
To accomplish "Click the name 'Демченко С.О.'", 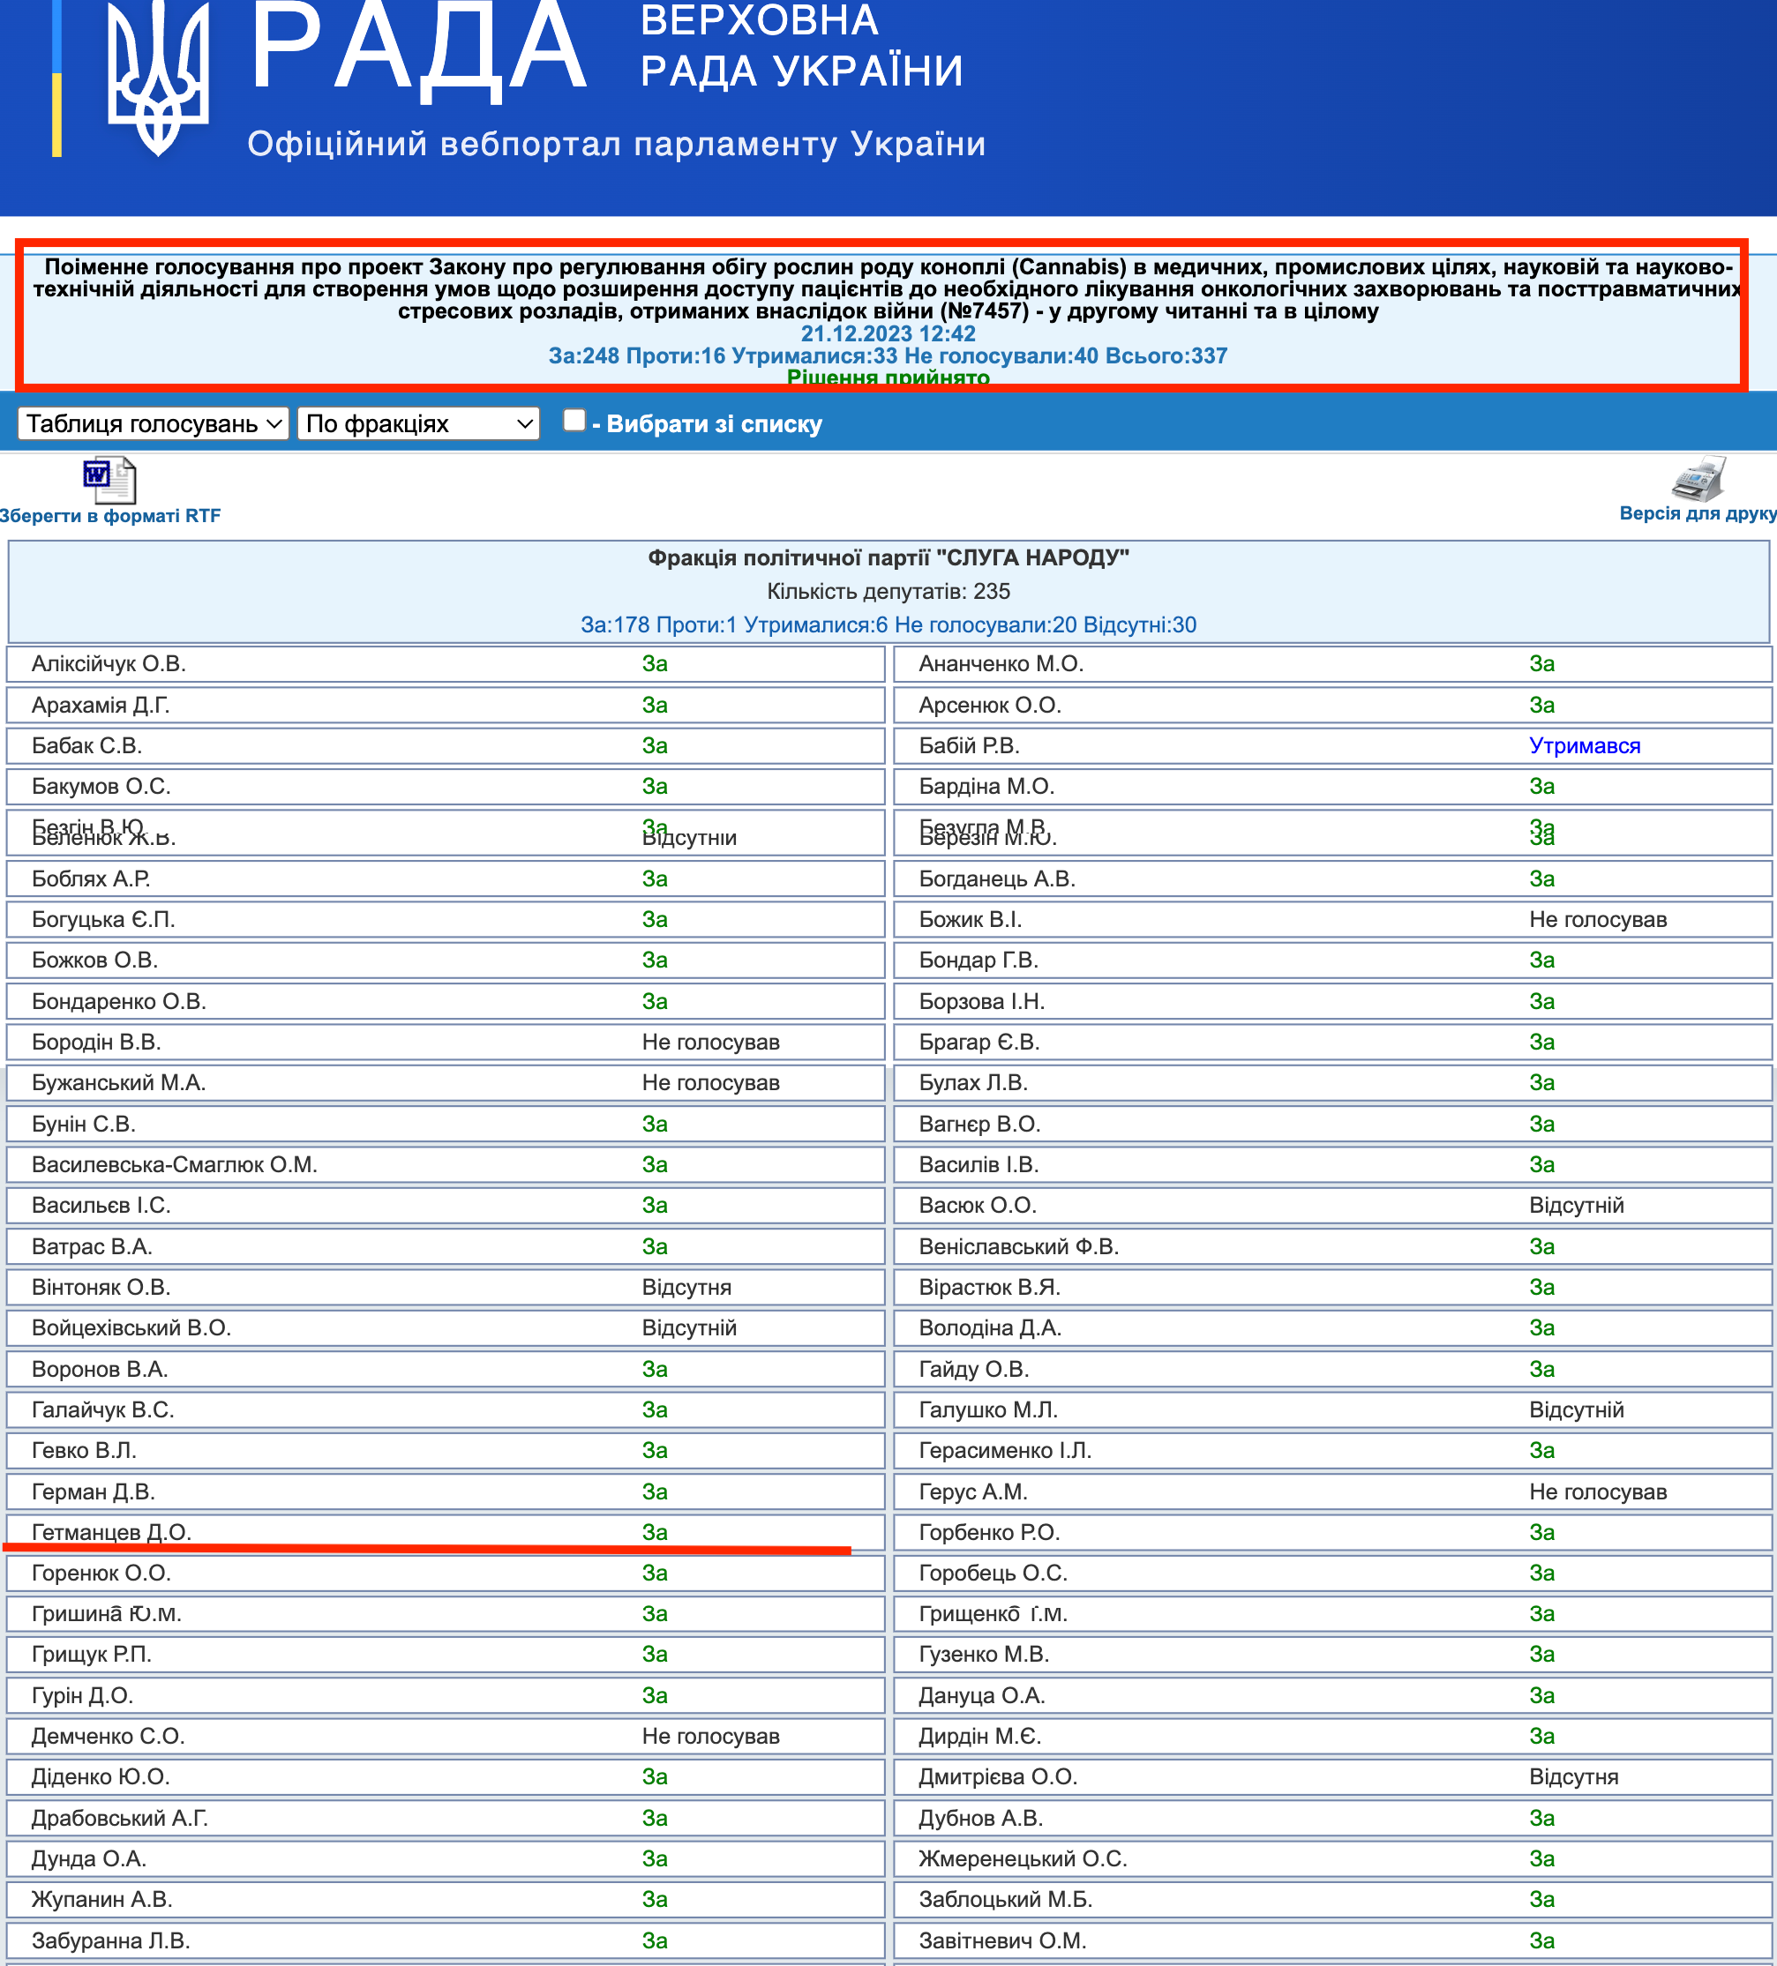I will coord(108,1737).
